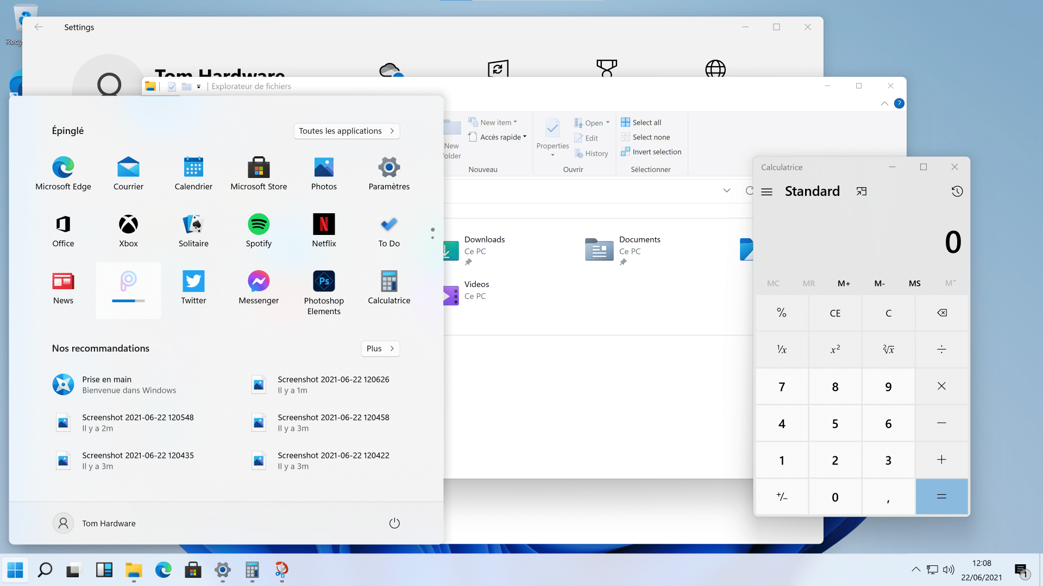Image resolution: width=1043 pixels, height=586 pixels.
Task: Open Calculatrice from pinned apps
Action: coord(389,288)
